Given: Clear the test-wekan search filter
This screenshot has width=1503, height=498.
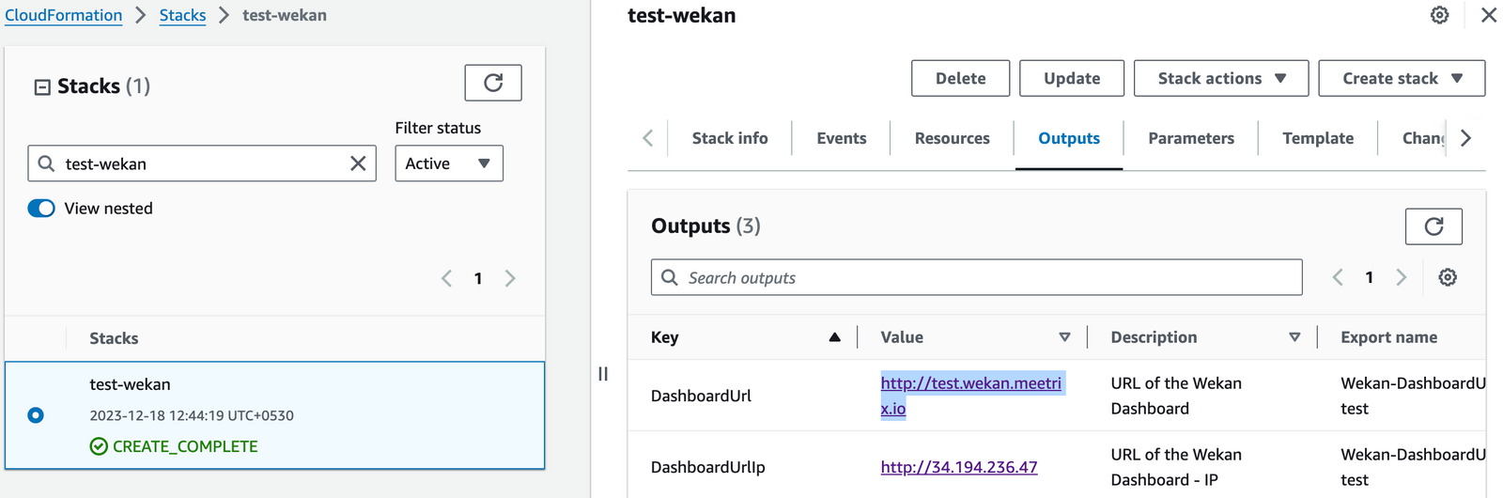Looking at the screenshot, I should [358, 163].
